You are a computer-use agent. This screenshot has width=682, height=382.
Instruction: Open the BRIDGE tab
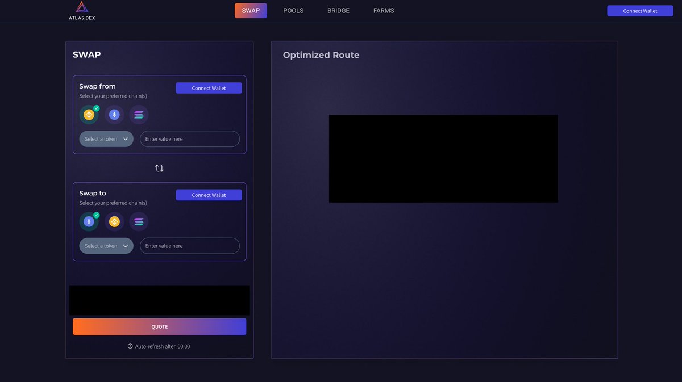pos(338,11)
